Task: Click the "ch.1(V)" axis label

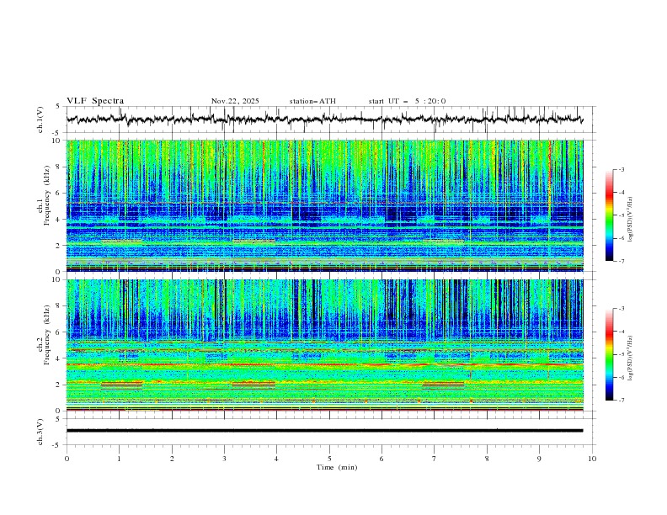Action: pyautogui.click(x=40, y=119)
